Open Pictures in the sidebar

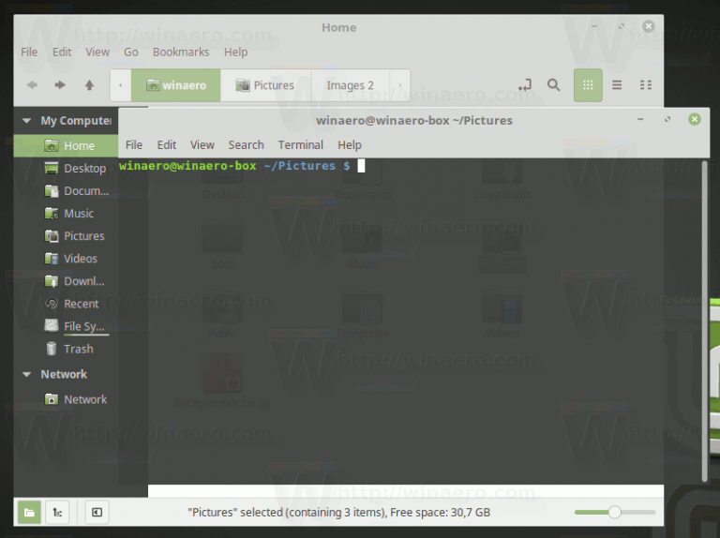66,236
